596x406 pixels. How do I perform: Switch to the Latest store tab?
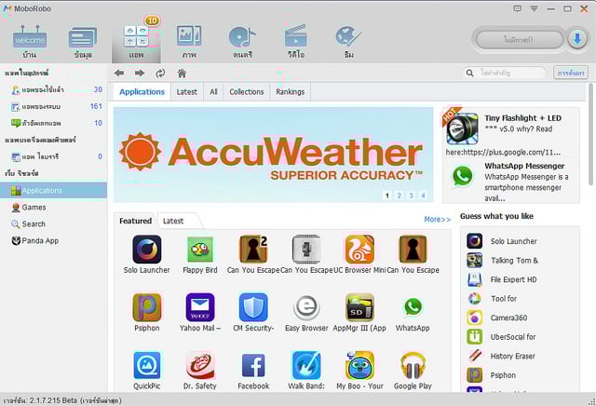point(186,92)
